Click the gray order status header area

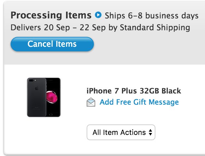coord(149,49)
